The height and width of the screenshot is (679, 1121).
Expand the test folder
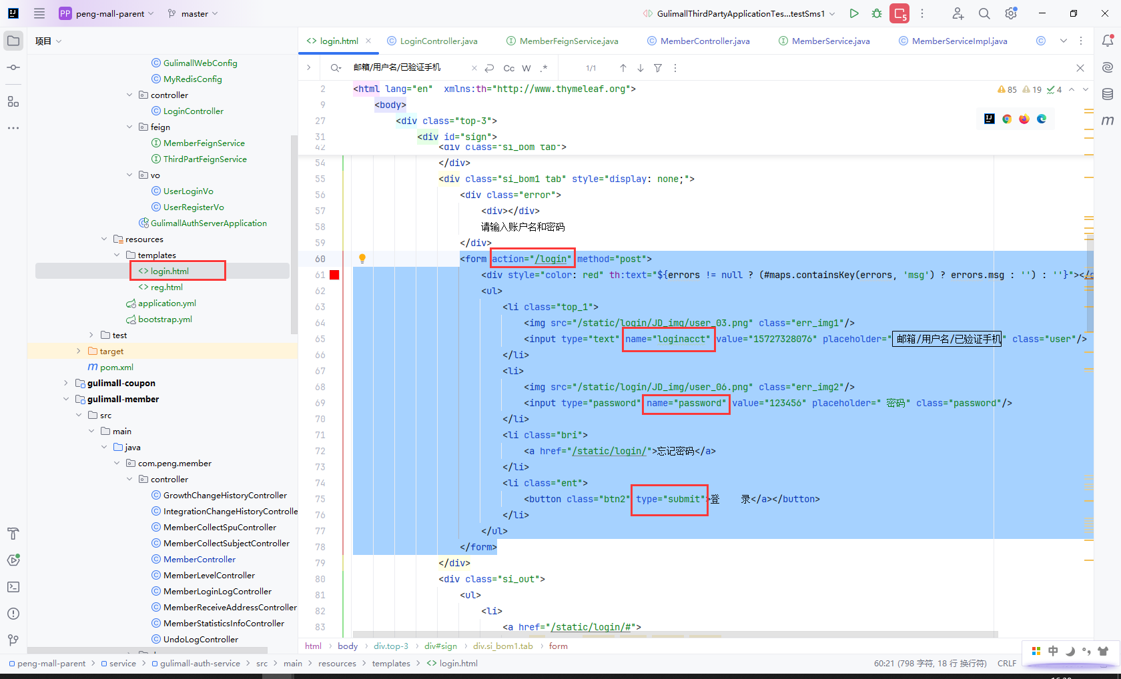pyautogui.click(x=91, y=335)
